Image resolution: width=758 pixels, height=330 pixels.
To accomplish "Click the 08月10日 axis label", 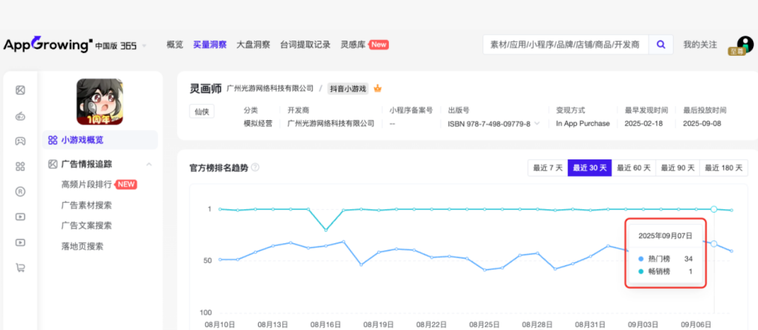I will [x=219, y=324].
